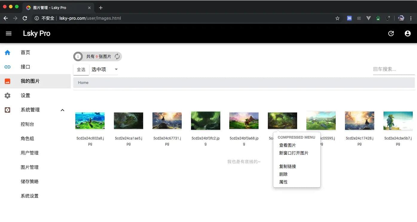Collapse the 系统管理 submenu chevron
Image resolution: width=417 pixels, height=222 pixels.
coord(62,110)
